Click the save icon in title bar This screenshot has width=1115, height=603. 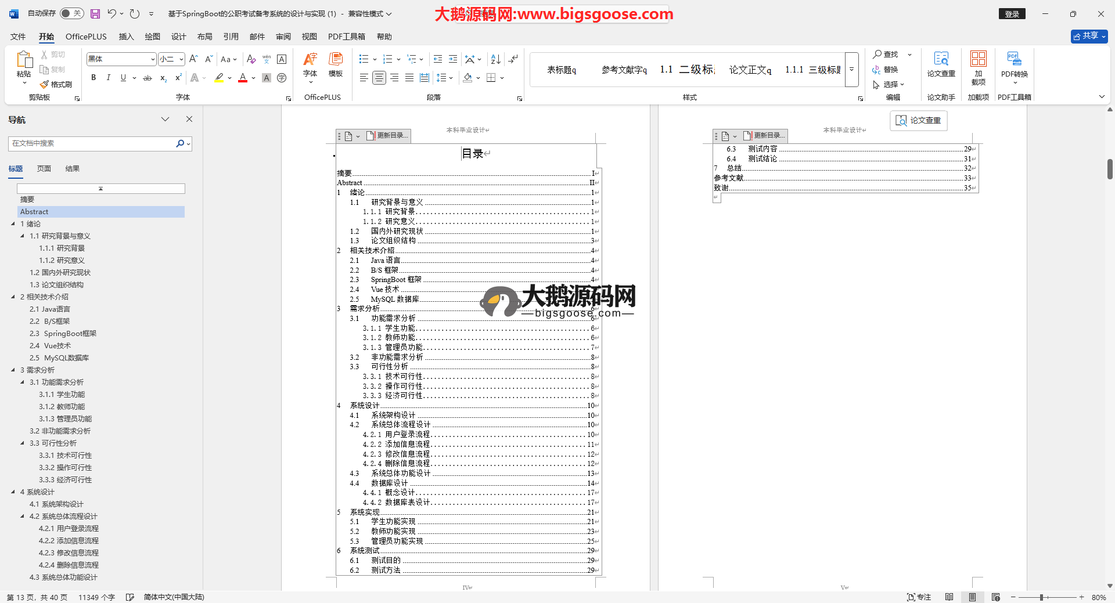coord(95,13)
